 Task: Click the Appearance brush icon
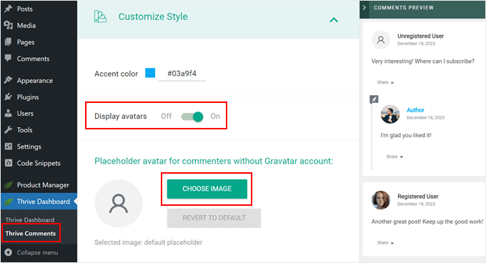tap(9, 80)
